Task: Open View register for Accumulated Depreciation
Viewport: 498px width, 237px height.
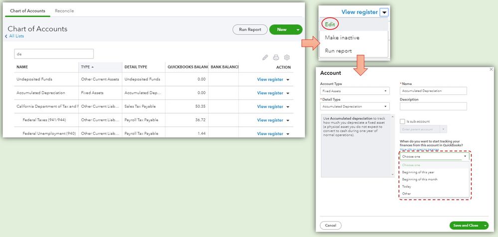Action: click(x=270, y=93)
